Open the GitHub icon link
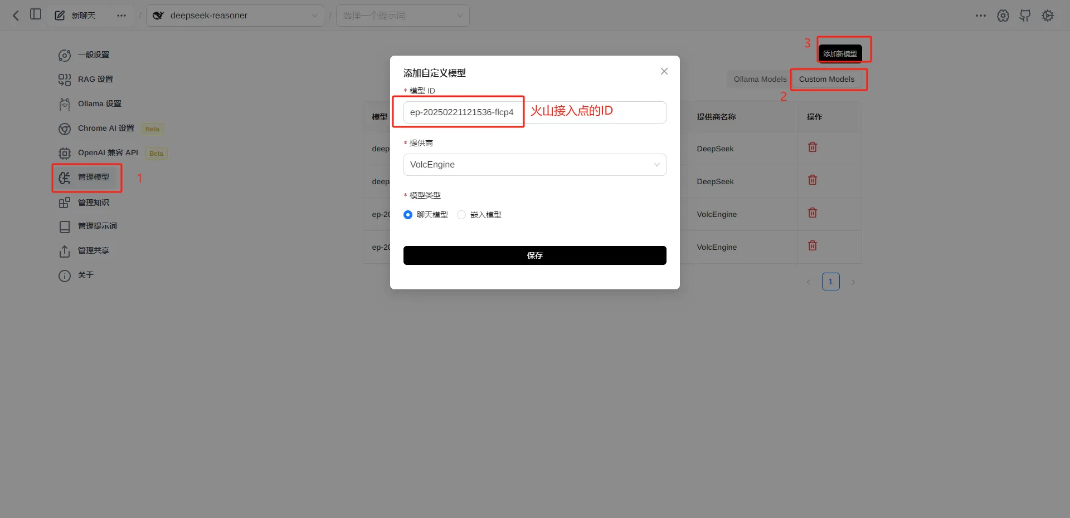The image size is (1070, 518). (x=1025, y=16)
